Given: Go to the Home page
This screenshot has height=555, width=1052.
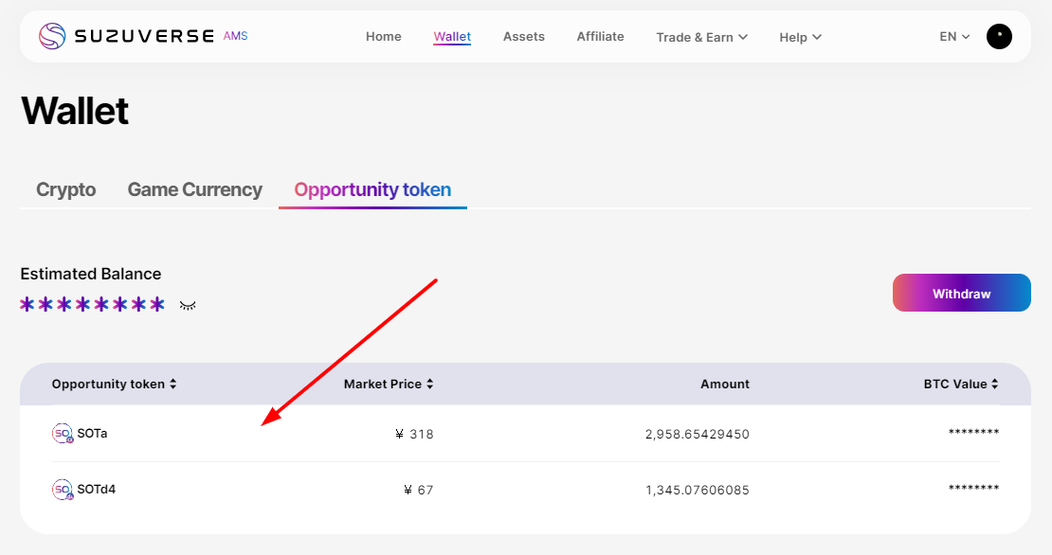Looking at the screenshot, I should (384, 37).
